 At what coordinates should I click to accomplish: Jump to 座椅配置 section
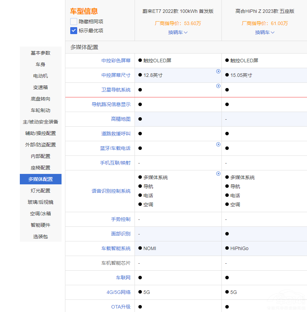[41, 168]
